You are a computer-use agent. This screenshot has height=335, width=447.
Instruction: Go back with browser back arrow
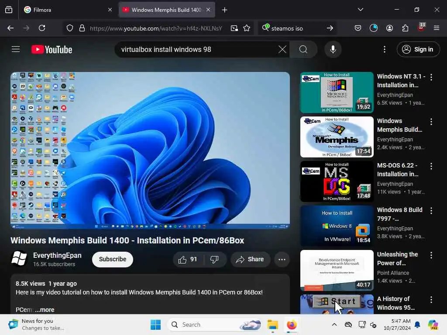pos(10,28)
